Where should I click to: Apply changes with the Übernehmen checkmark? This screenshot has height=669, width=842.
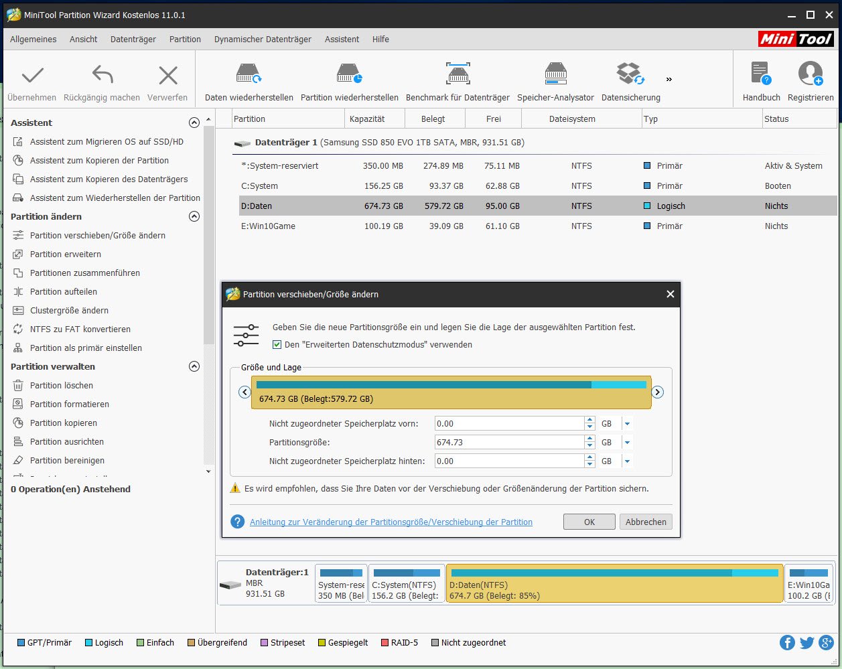point(31,79)
